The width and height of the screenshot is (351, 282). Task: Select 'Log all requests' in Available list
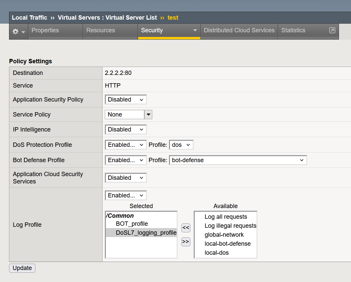pyautogui.click(x=226, y=217)
